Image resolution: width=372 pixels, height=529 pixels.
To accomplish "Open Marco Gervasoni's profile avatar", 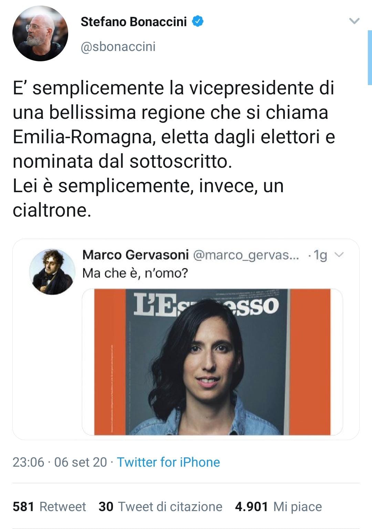I will [52, 272].
